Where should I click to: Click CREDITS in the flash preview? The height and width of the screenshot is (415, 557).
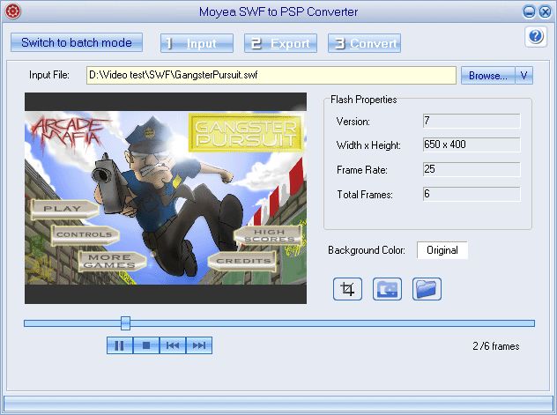[242, 261]
